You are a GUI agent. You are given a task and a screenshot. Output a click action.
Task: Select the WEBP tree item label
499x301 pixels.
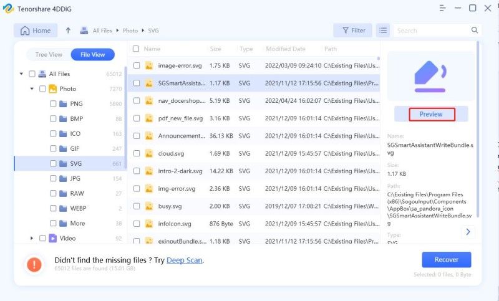(x=78, y=208)
